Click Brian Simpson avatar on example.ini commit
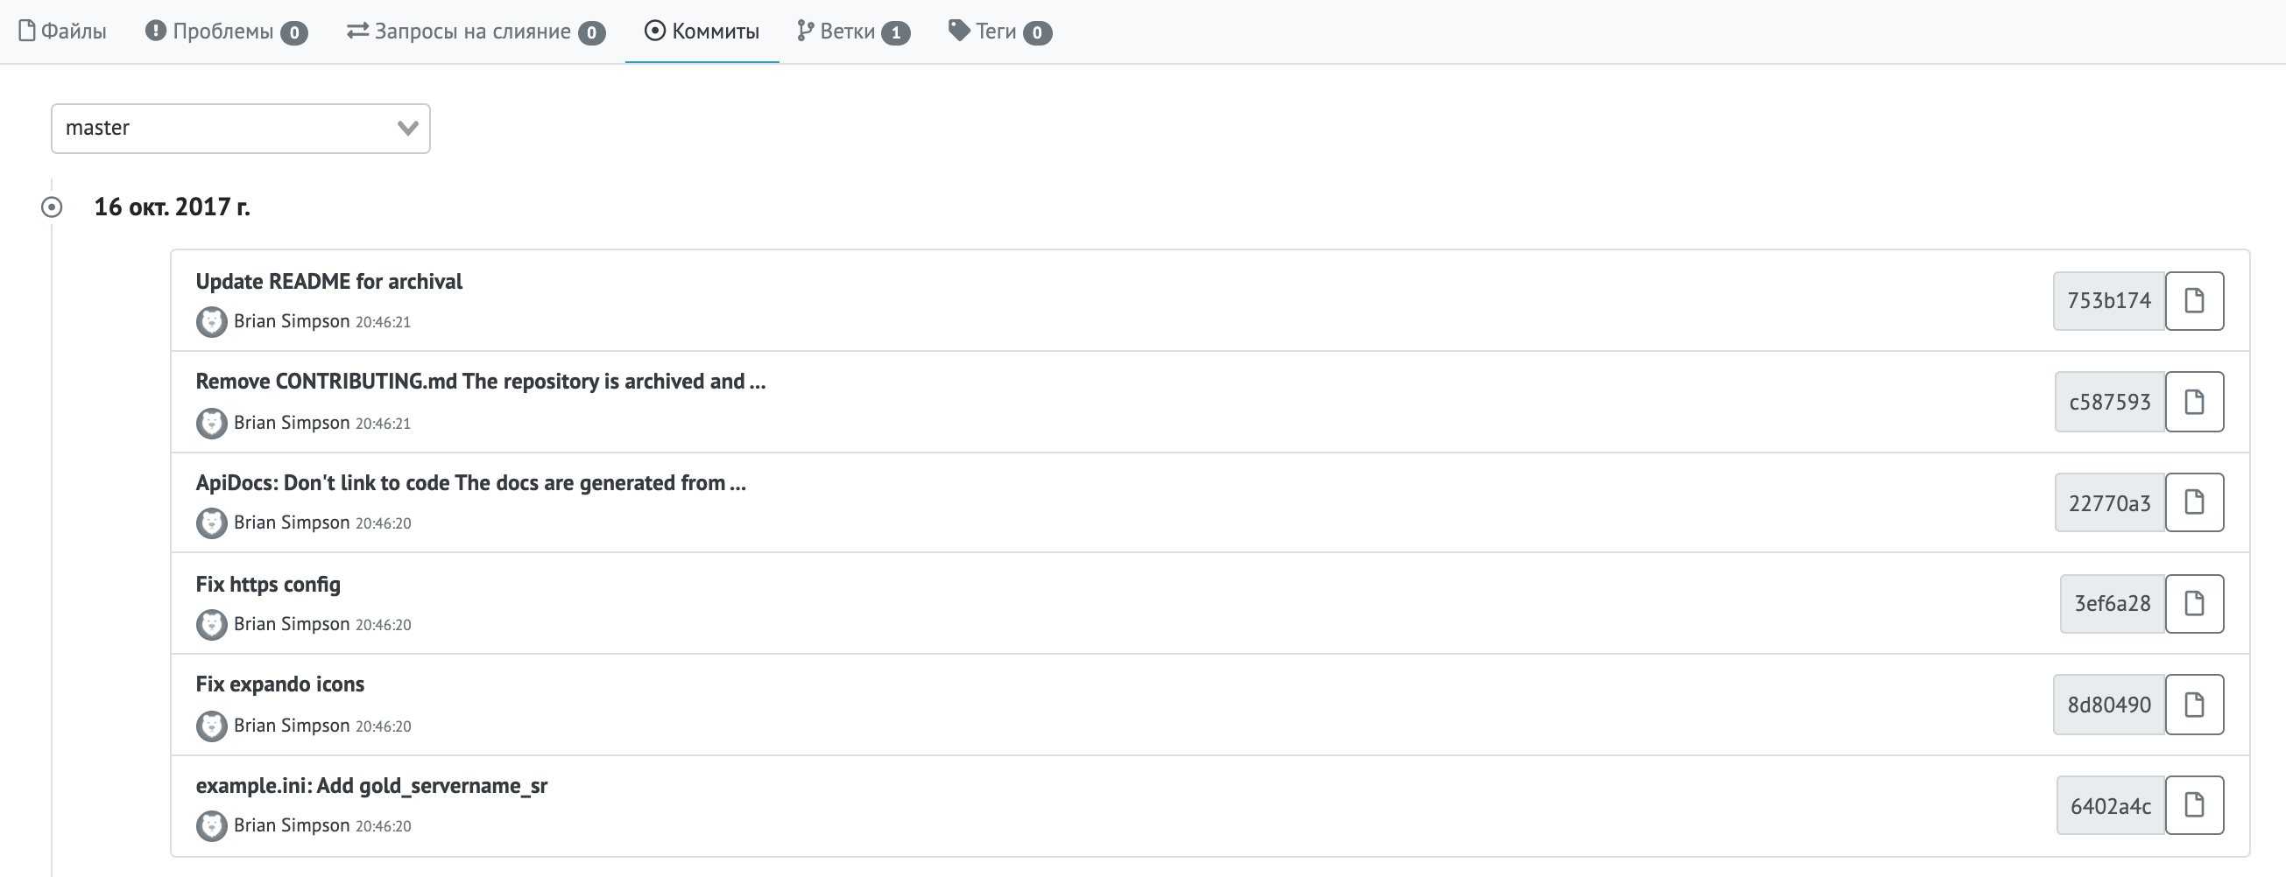This screenshot has height=877, width=2286. click(211, 825)
